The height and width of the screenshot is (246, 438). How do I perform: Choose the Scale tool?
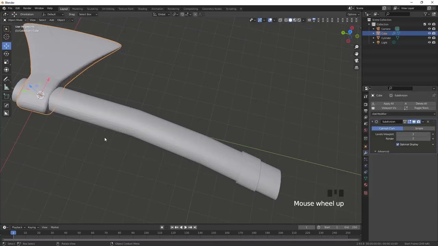[x=7, y=62]
